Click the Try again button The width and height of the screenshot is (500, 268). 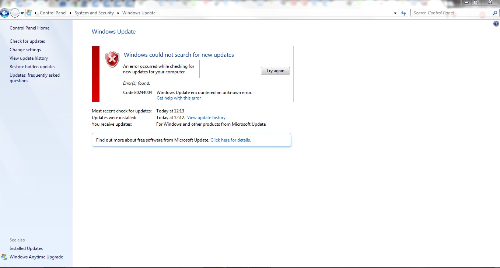click(x=275, y=71)
